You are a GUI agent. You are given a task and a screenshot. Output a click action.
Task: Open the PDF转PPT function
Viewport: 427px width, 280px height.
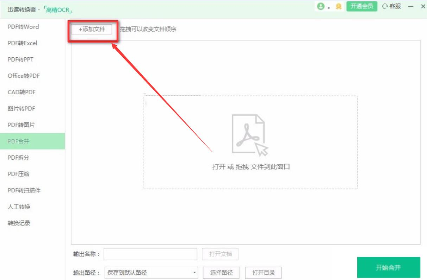click(x=20, y=59)
